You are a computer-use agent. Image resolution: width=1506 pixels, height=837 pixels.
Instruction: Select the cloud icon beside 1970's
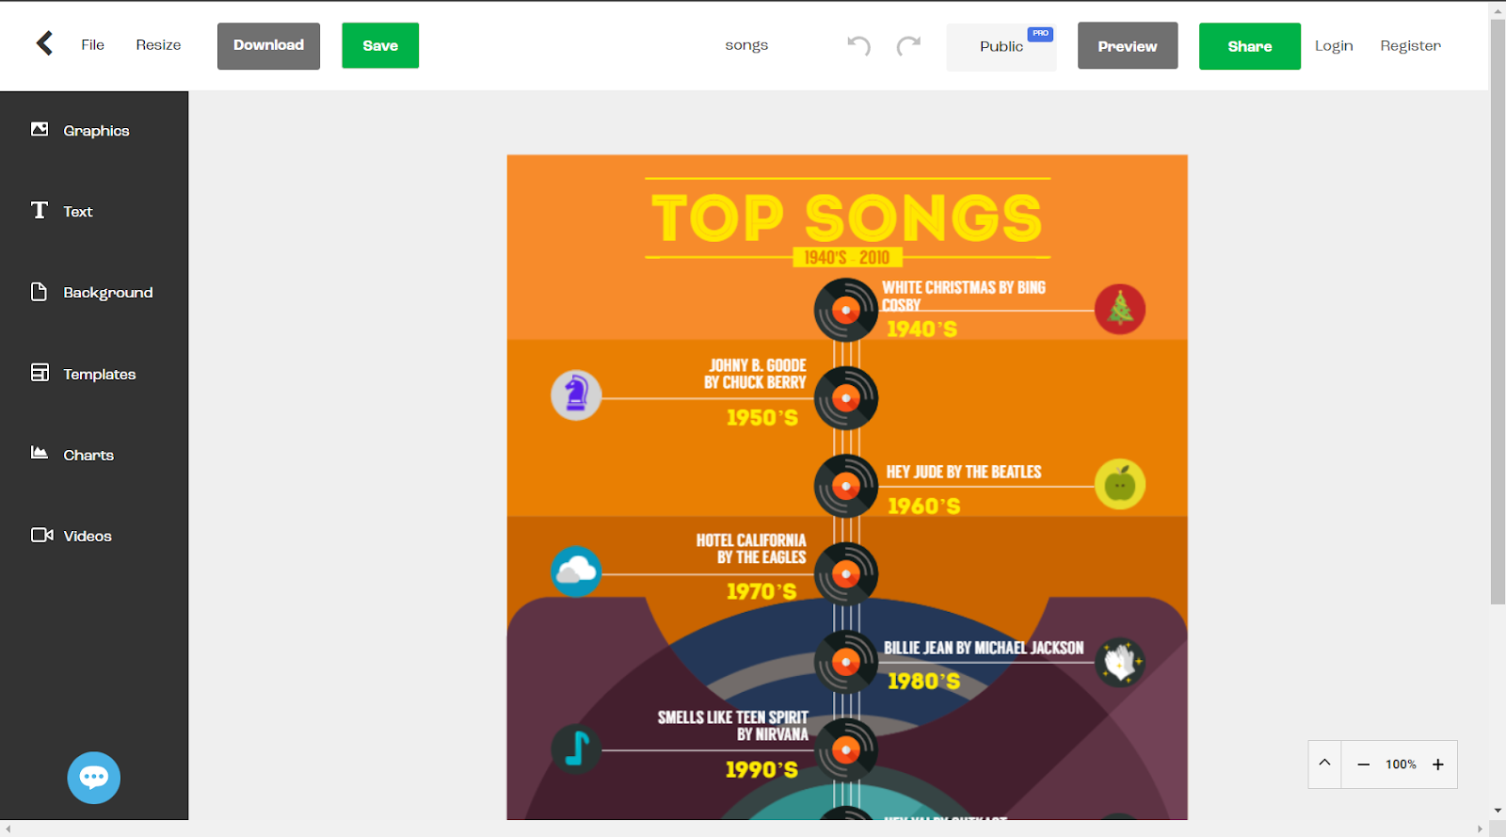[576, 571]
